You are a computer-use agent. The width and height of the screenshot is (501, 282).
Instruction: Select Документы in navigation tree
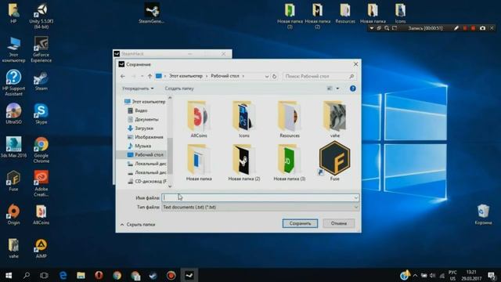click(x=142, y=120)
